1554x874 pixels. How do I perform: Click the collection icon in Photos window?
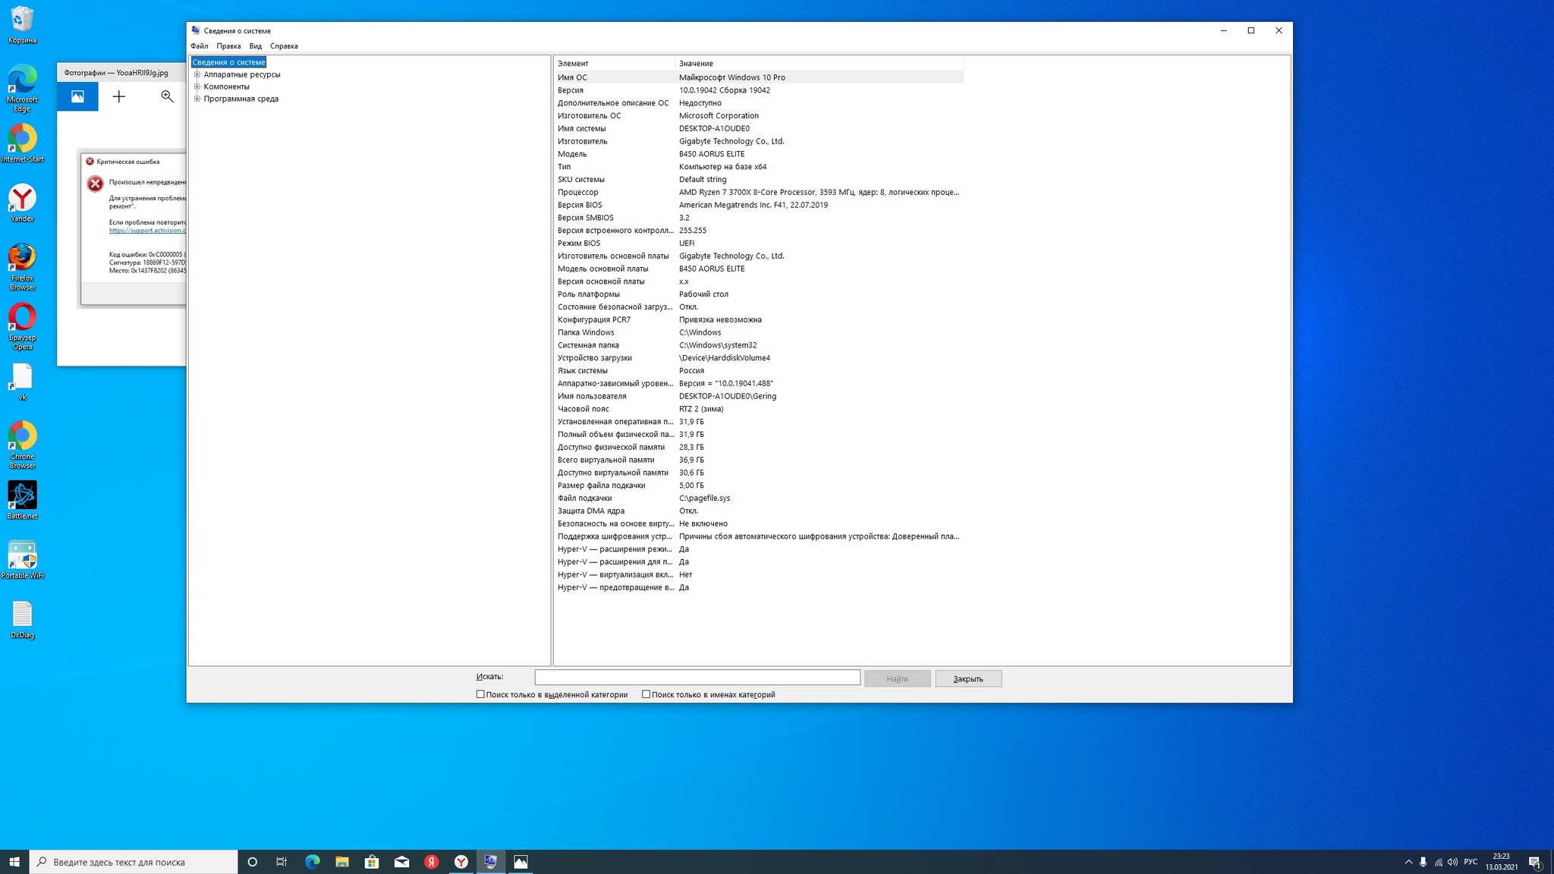point(77,96)
